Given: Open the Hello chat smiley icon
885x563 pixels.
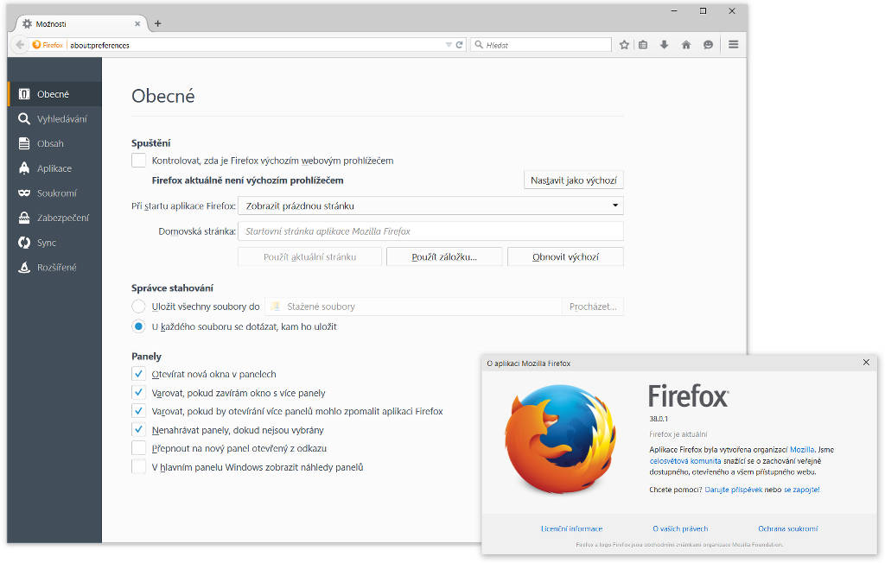Looking at the screenshot, I should click(x=708, y=45).
